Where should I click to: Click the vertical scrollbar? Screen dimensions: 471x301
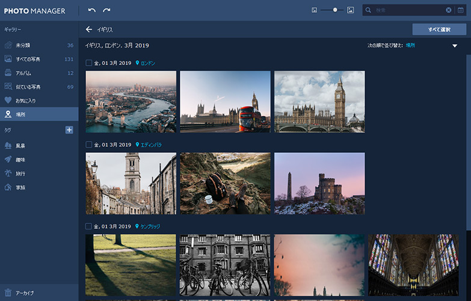[469, 143]
